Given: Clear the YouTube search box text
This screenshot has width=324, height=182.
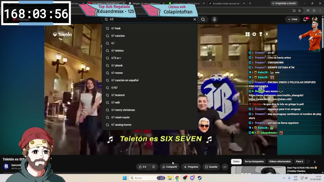Looking at the screenshot, I should (195, 19).
